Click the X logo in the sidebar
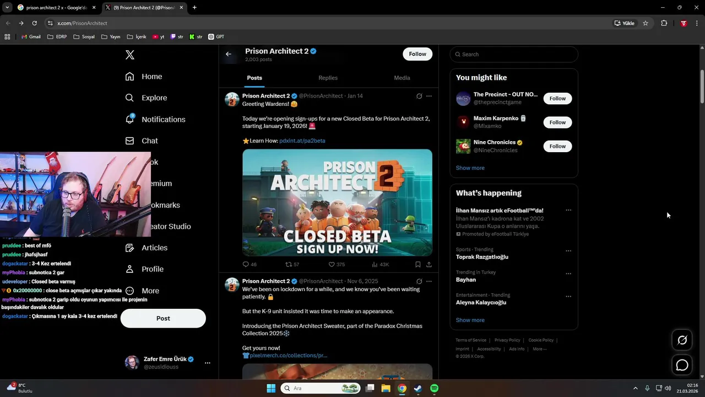Screen dimensions: 705x397 pos(130,55)
